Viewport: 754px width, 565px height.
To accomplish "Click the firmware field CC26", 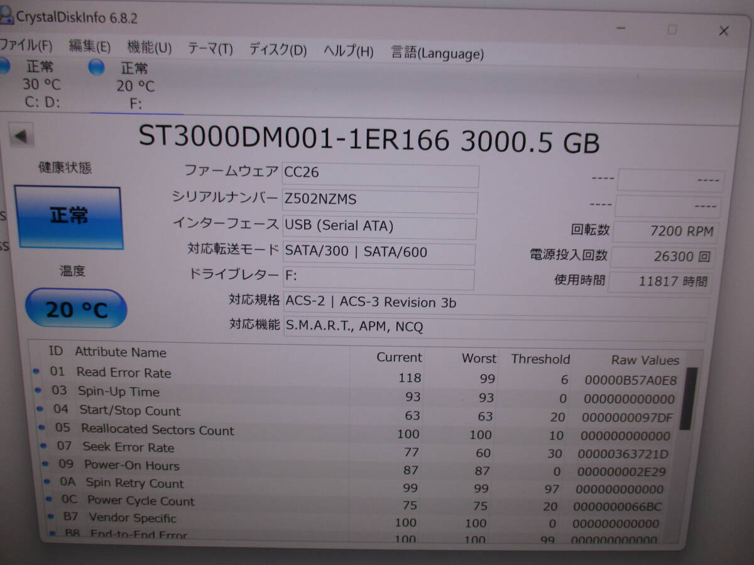I will tap(381, 176).
